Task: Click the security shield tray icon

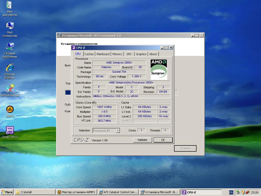Action: pos(243,192)
